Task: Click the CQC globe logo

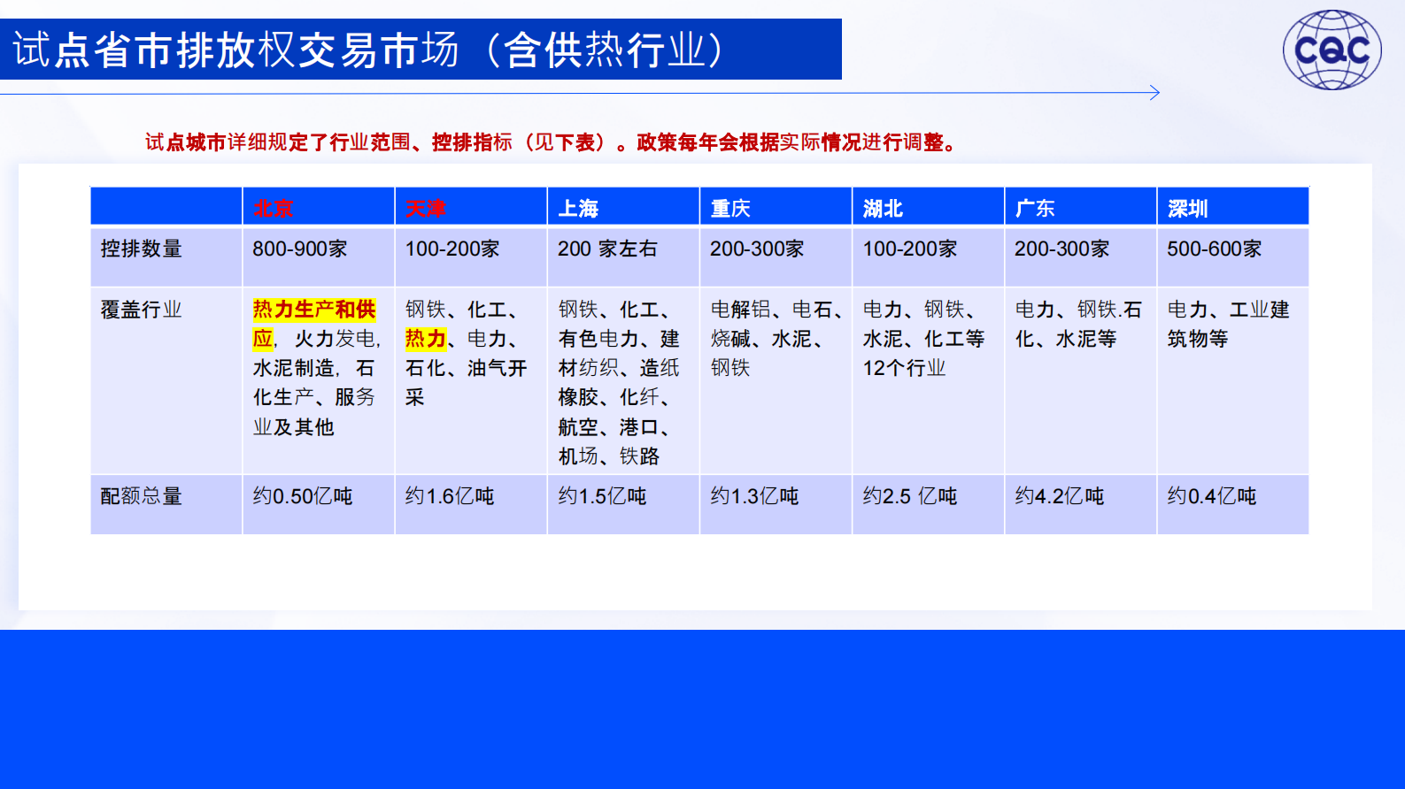Action: pyautogui.click(x=1332, y=50)
